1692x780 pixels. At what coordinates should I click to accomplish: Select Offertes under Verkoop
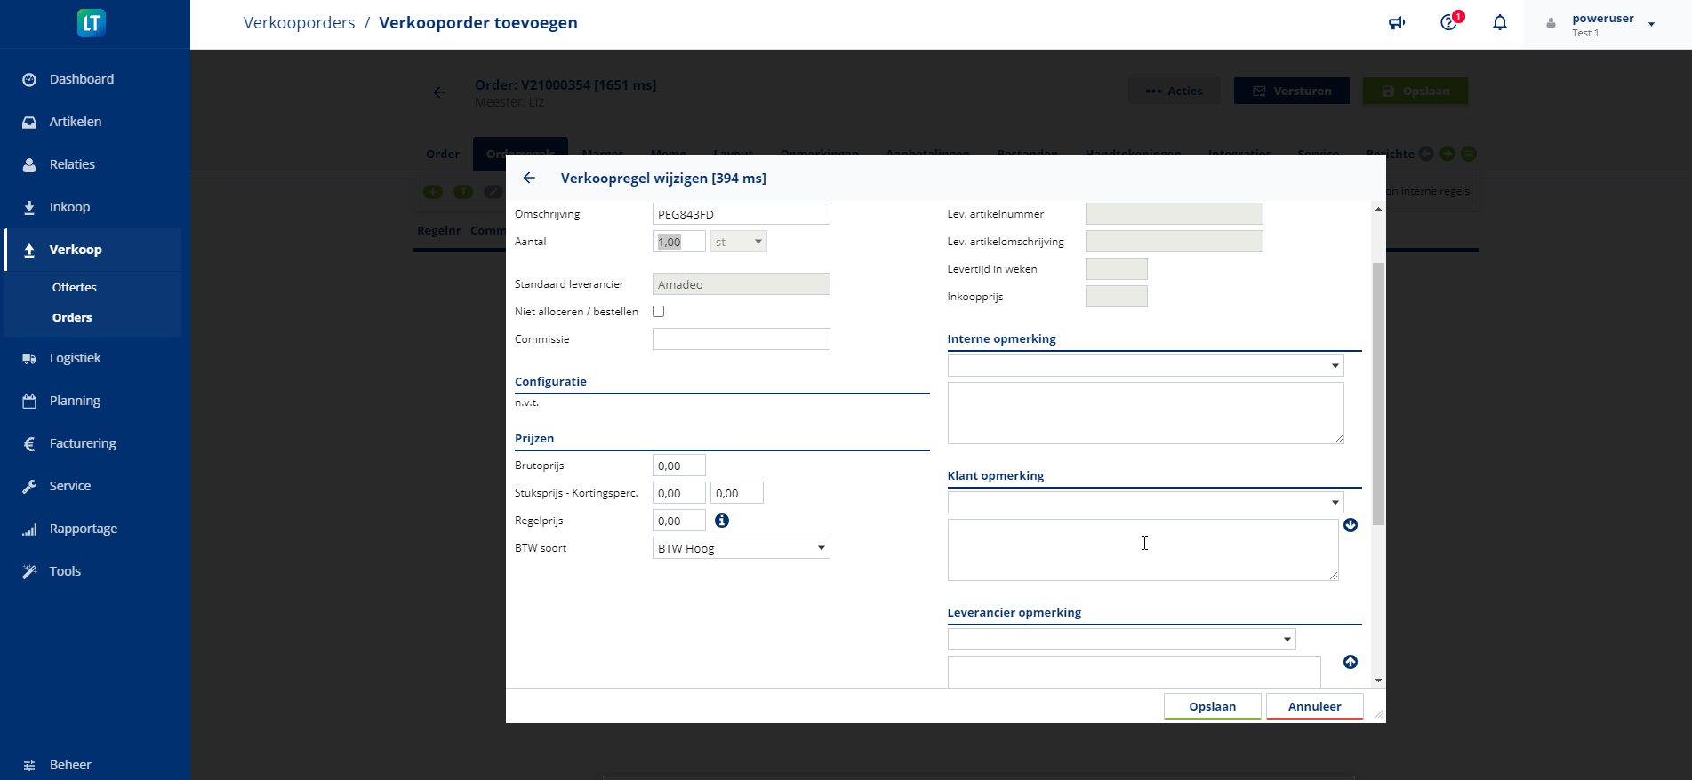tap(75, 287)
